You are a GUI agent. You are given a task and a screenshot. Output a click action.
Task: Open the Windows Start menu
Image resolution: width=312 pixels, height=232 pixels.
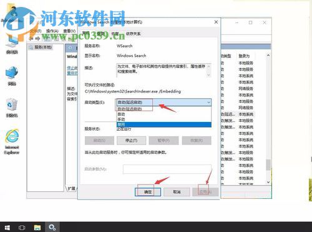[x=7, y=227]
